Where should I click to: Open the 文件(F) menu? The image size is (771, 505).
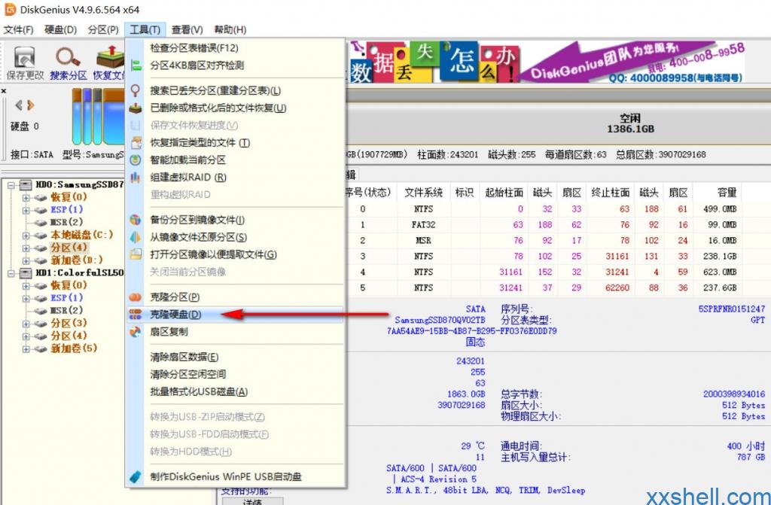[18, 29]
